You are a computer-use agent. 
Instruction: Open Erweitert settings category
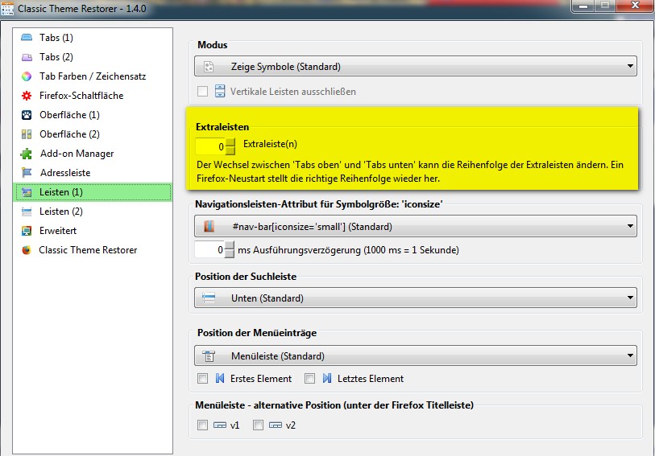point(93,231)
